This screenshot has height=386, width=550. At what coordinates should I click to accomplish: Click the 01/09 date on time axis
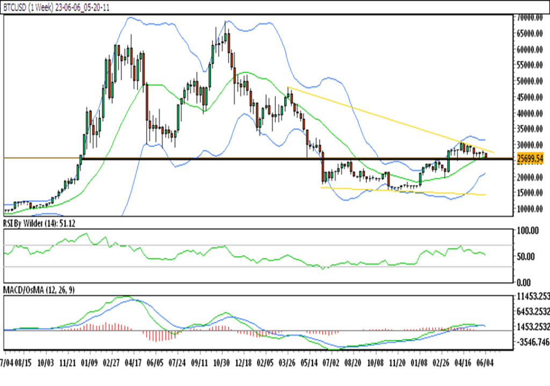[x=90, y=363]
